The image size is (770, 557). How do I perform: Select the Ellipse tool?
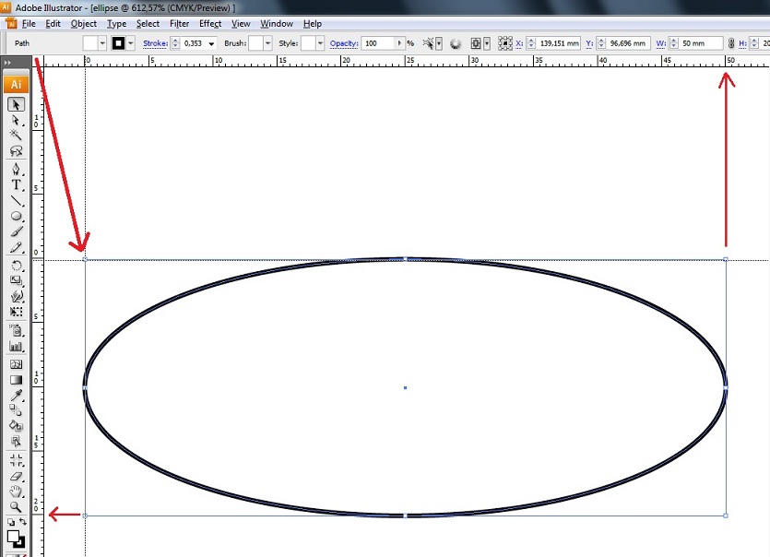[16, 216]
